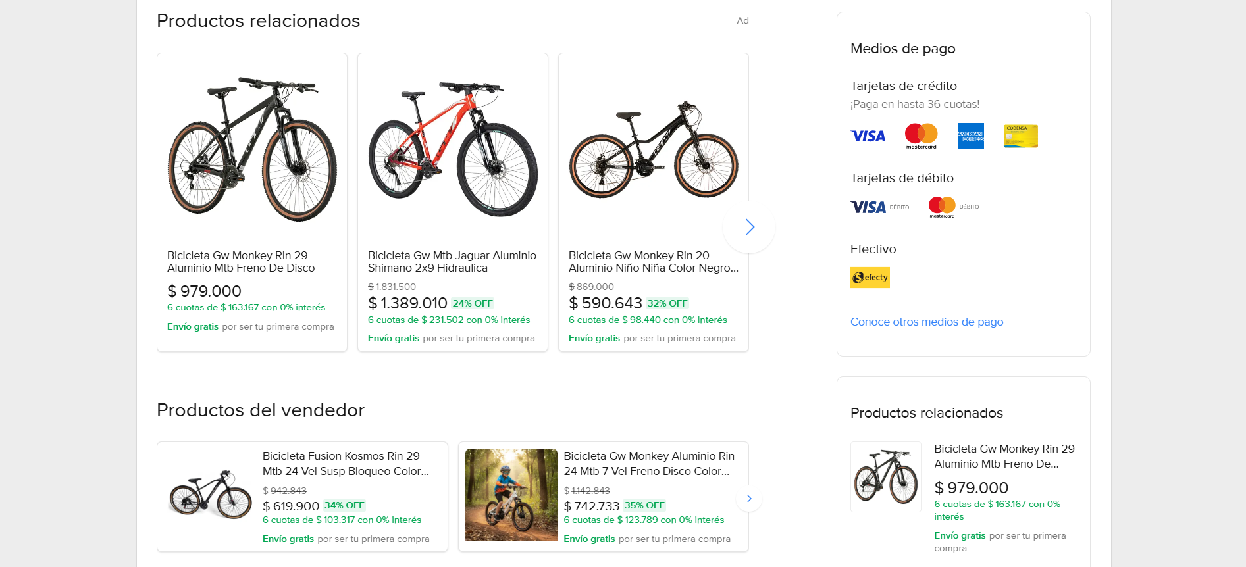This screenshot has height=567, width=1246.
Task: Advance the seller products carousel arrow
Action: pyautogui.click(x=749, y=499)
